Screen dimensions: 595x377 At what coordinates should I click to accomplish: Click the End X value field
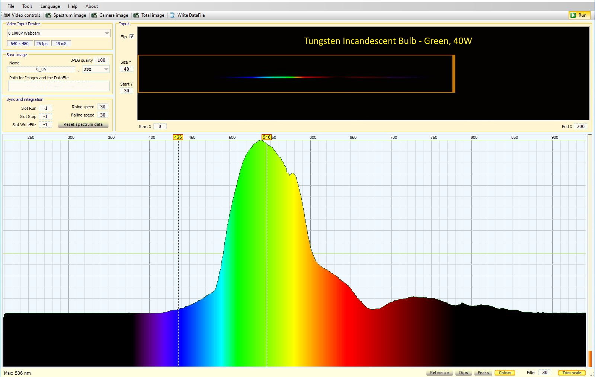coord(580,127)
